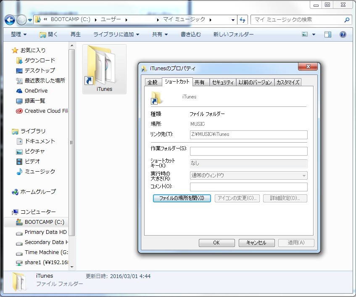Switch to the 全般 tab
356x297 pixels.
(x=153, y=82)
